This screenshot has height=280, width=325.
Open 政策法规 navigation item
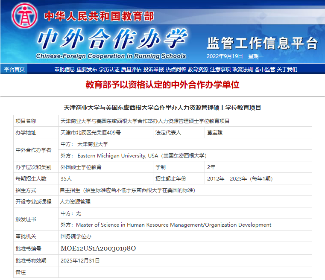click(243, 70)
